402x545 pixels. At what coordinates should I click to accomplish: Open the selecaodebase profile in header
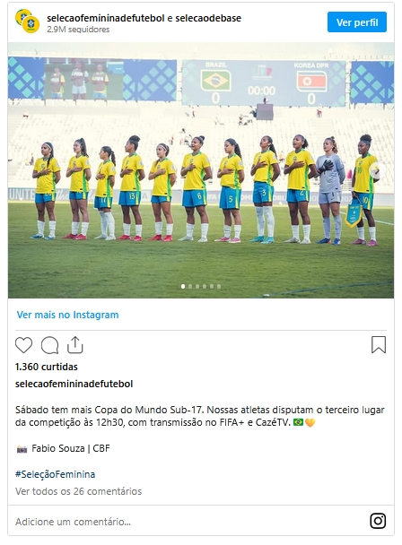(x=208, y=18)
